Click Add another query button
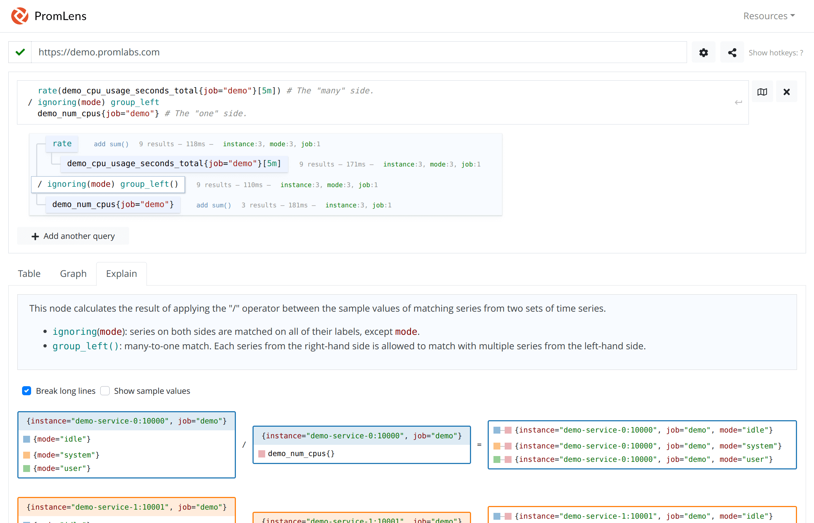This screenshot has height=523, width=814. coord(73,236)
